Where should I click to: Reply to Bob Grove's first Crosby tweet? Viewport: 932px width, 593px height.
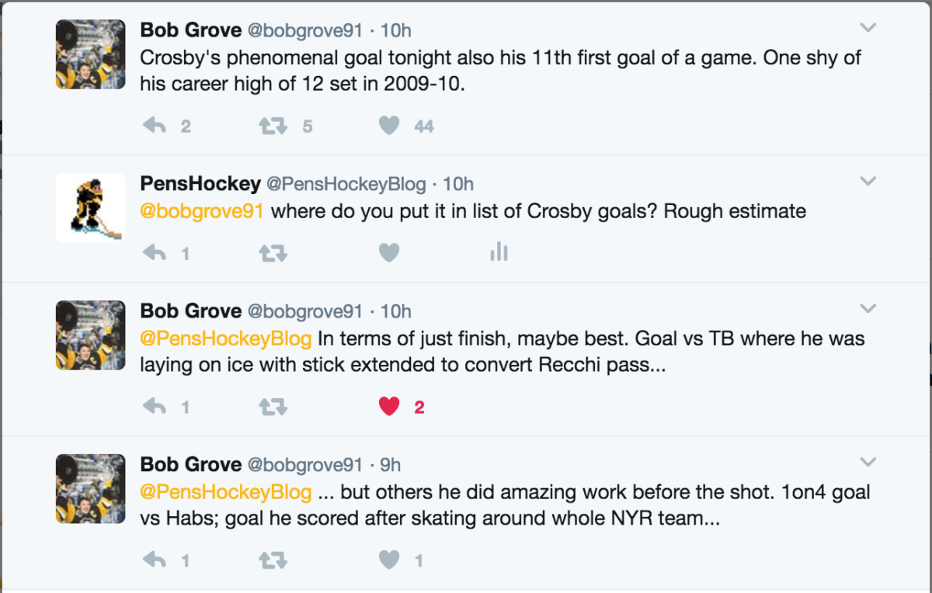click(x=155, y=126)
